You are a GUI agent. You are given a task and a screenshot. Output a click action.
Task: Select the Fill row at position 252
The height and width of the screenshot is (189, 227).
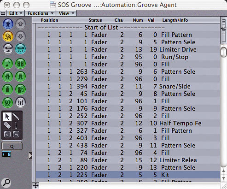[x=128, y=116]
